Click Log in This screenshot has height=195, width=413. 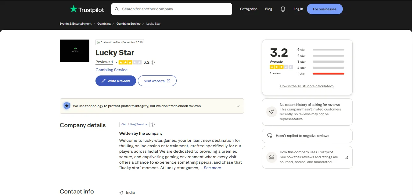tap(298, 9)
